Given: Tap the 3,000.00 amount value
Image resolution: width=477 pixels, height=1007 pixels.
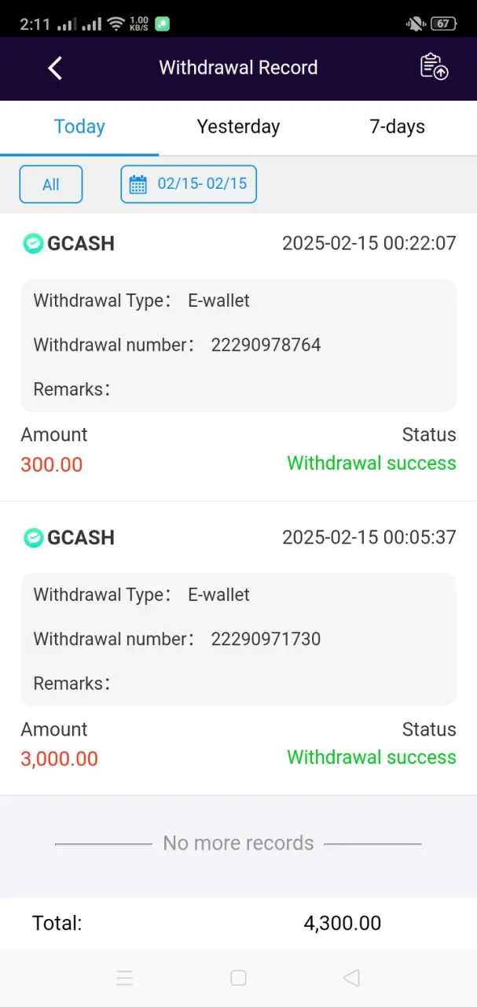Looking at the screenshot, I should pyautogui.click(x=60, y=759).
